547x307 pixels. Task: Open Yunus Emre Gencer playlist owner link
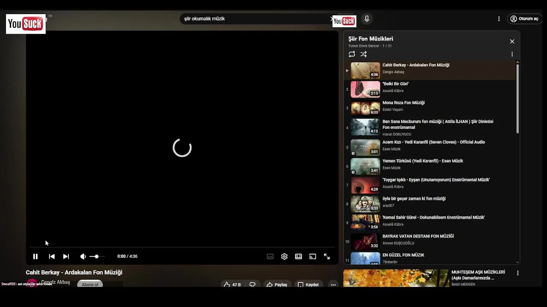coord(364,46)
